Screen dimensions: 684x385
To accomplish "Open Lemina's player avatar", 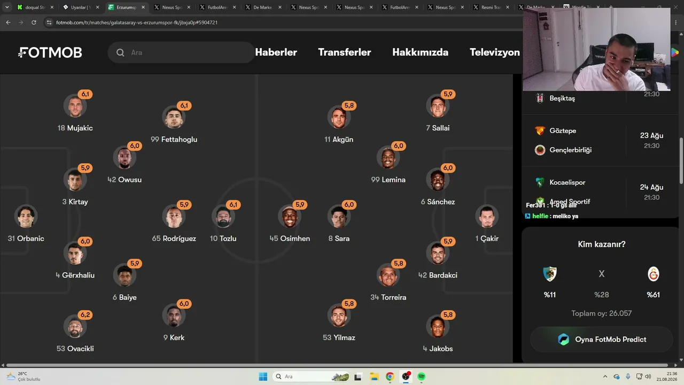I will (x=388, y=158).
